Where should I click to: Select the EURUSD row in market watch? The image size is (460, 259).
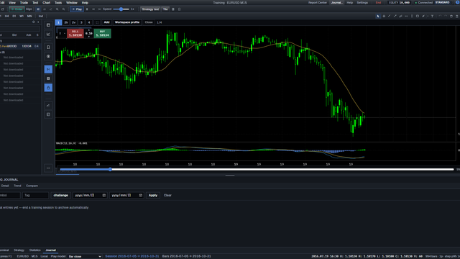20,46
